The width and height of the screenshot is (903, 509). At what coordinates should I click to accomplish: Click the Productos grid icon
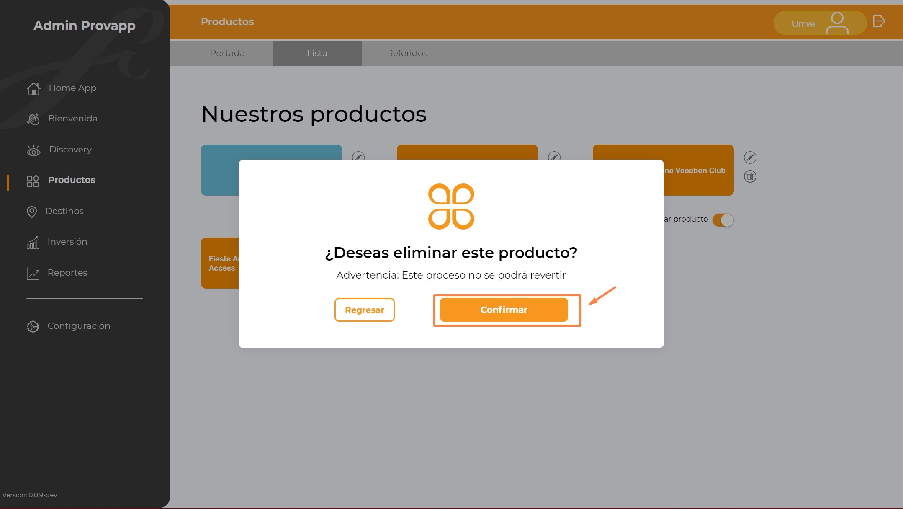click(x=33, y=181)
